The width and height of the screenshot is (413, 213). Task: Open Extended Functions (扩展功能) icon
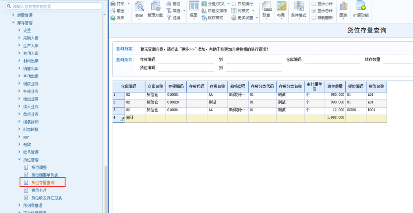(361, 6)
